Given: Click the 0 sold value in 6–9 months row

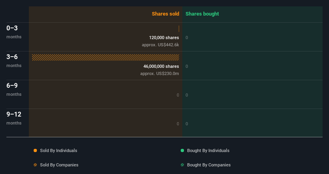Looking at the screenshot, I should pos(178,95).
